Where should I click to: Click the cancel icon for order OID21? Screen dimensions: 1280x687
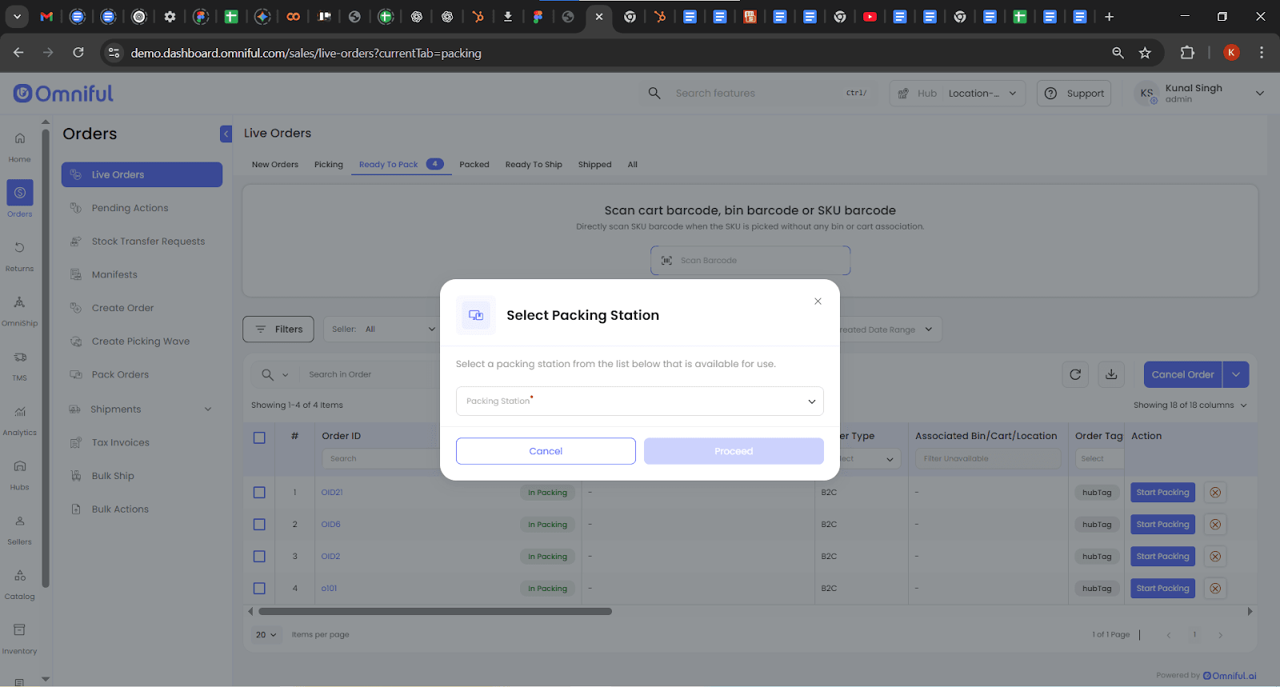pyautogui.click(x=1215, y=493)
